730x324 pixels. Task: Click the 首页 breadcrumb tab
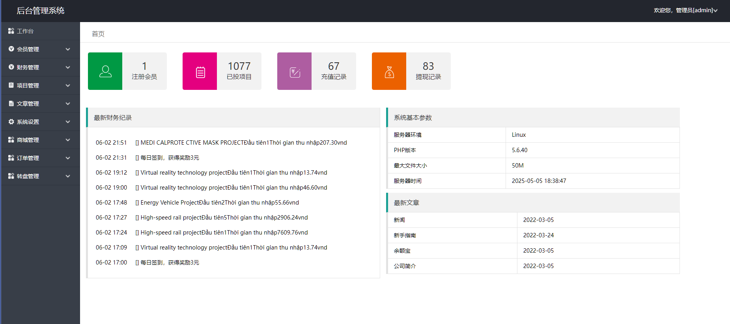tap(98, 34)
